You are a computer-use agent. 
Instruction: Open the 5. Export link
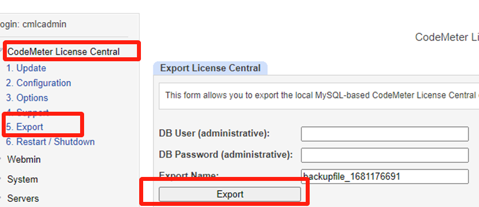tap(24, 127)
